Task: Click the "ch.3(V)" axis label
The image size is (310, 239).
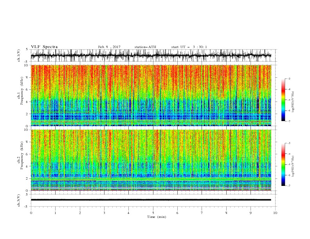Action: point(19,200)
